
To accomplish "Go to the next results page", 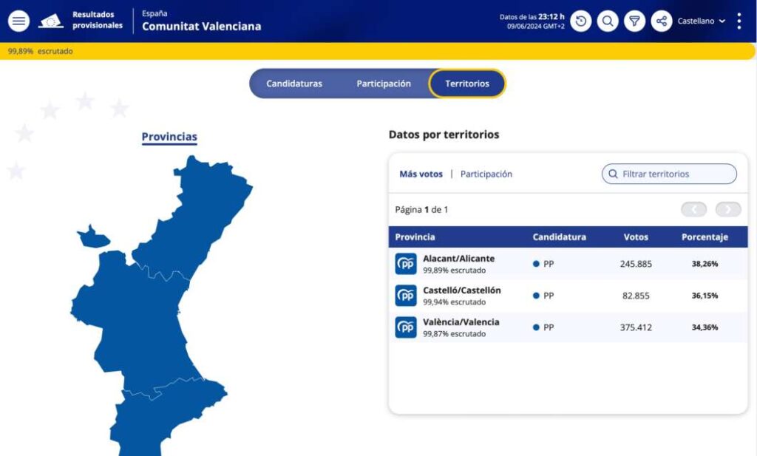I will [727, 209].
